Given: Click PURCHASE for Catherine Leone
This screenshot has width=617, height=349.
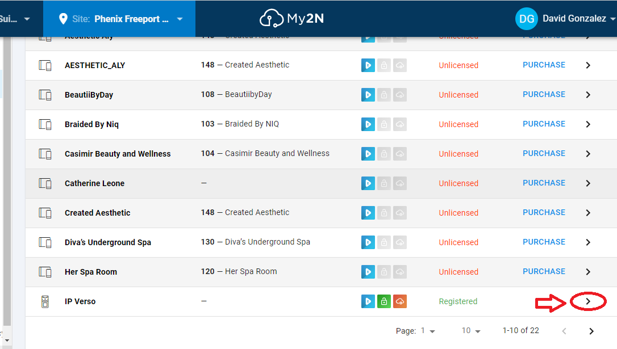Looking at the screenshot, I should pos(544,183).
